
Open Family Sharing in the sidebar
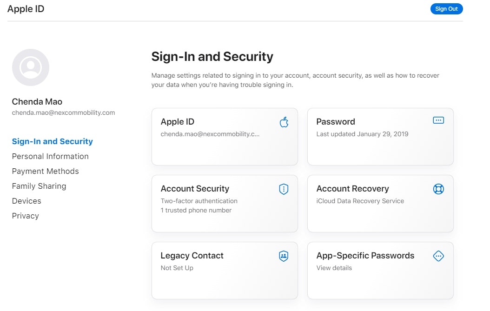click(39, 186)
